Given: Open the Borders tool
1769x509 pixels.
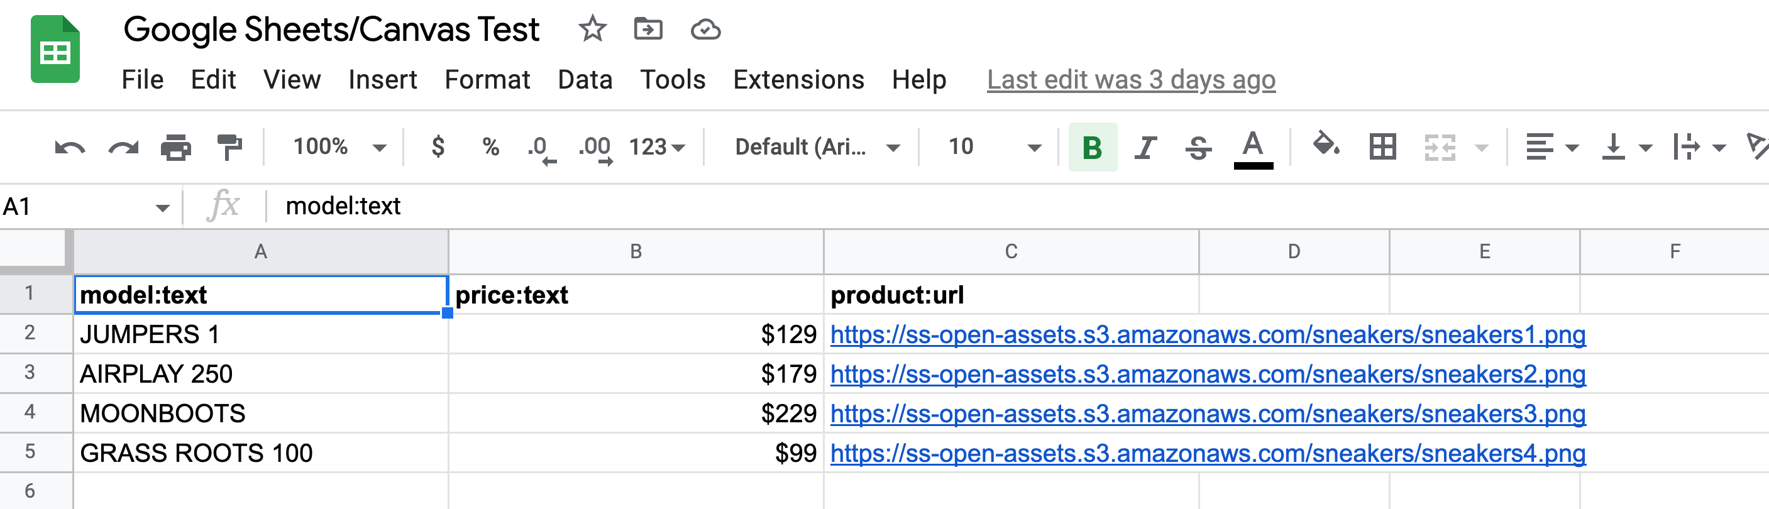Looking at the screenshot, I should [x=1382, y=147].
